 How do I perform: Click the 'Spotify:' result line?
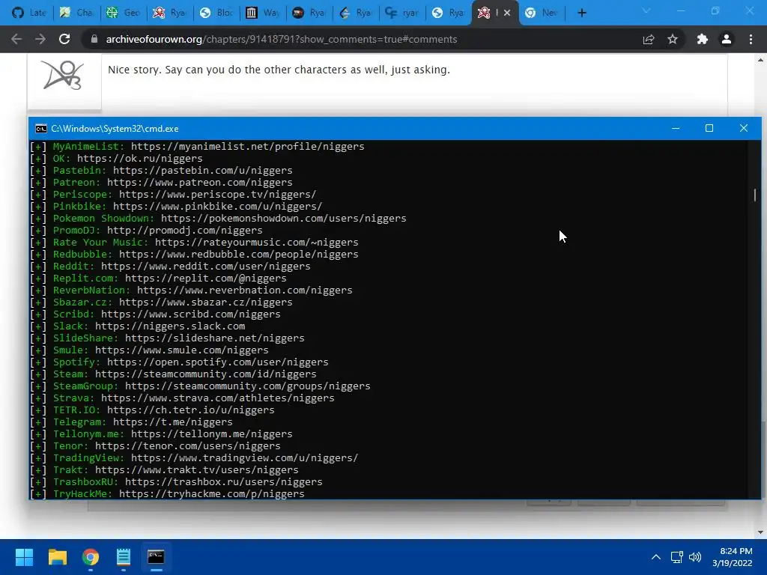180,362
